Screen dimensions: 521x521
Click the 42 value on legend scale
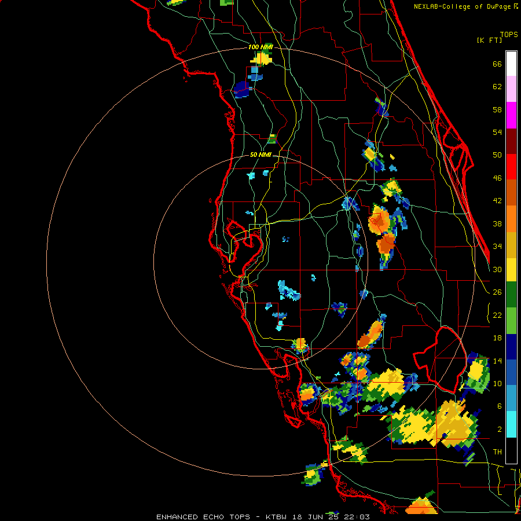click(x=497, y=201)
